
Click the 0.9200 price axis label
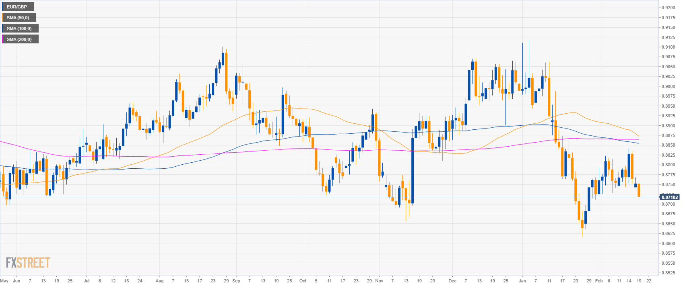click(668, 8)
